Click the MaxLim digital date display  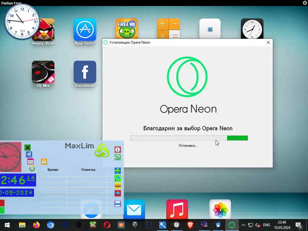[17, 192]
